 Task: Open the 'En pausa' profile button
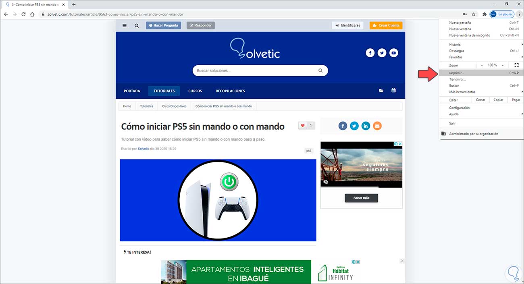tap(501, 14)
